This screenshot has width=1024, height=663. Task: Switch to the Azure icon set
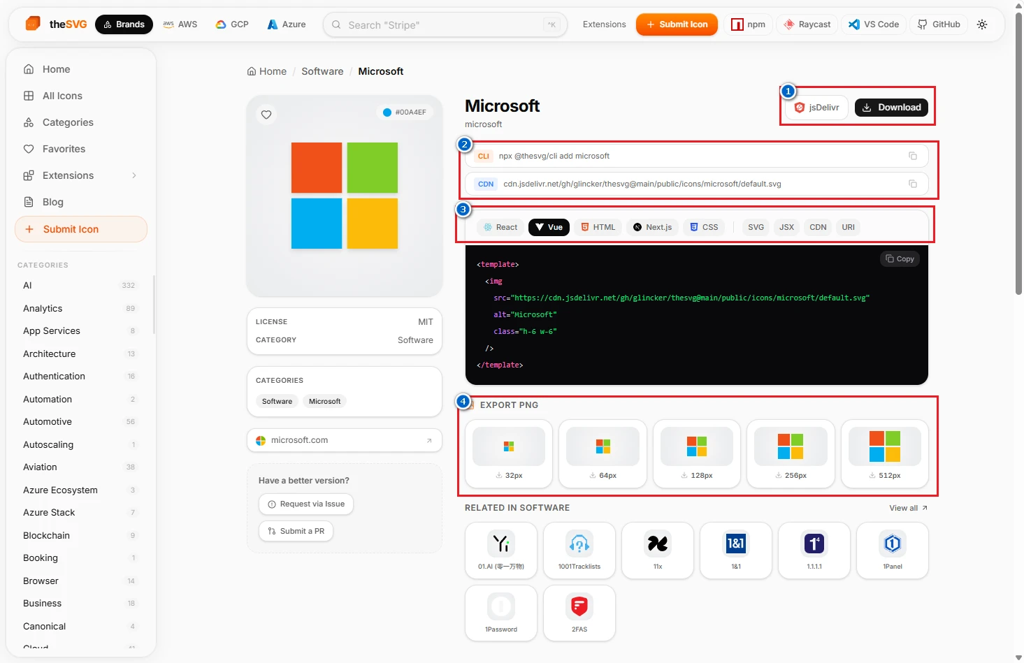pyautogui.click(x=287, y=24)
